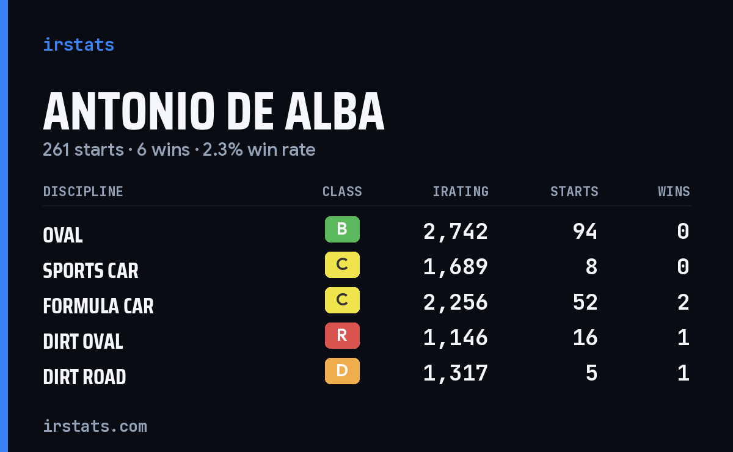733x452 pixels.
Task: Sort by the Class column header
Action: [x=342, y=191]
